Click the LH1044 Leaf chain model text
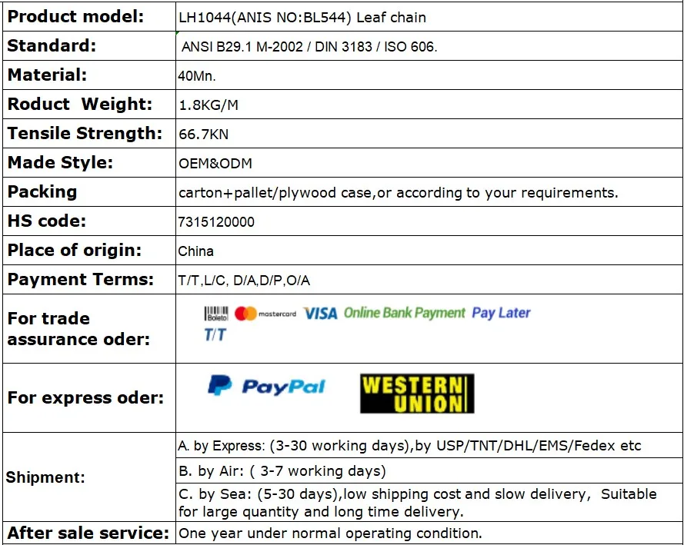 [x=302, y=17]
